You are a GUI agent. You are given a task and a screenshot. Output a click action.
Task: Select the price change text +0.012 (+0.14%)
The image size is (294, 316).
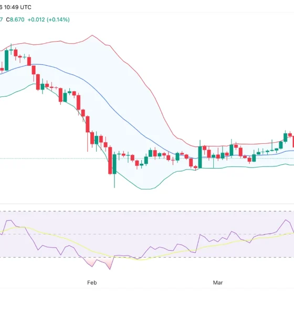point(49,19)
